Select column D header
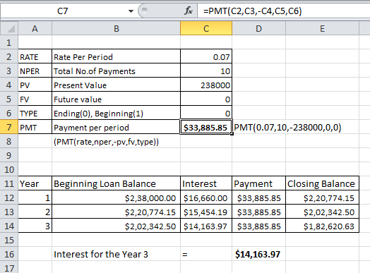Viewport: 370px width, 273px height. point(259,28)
